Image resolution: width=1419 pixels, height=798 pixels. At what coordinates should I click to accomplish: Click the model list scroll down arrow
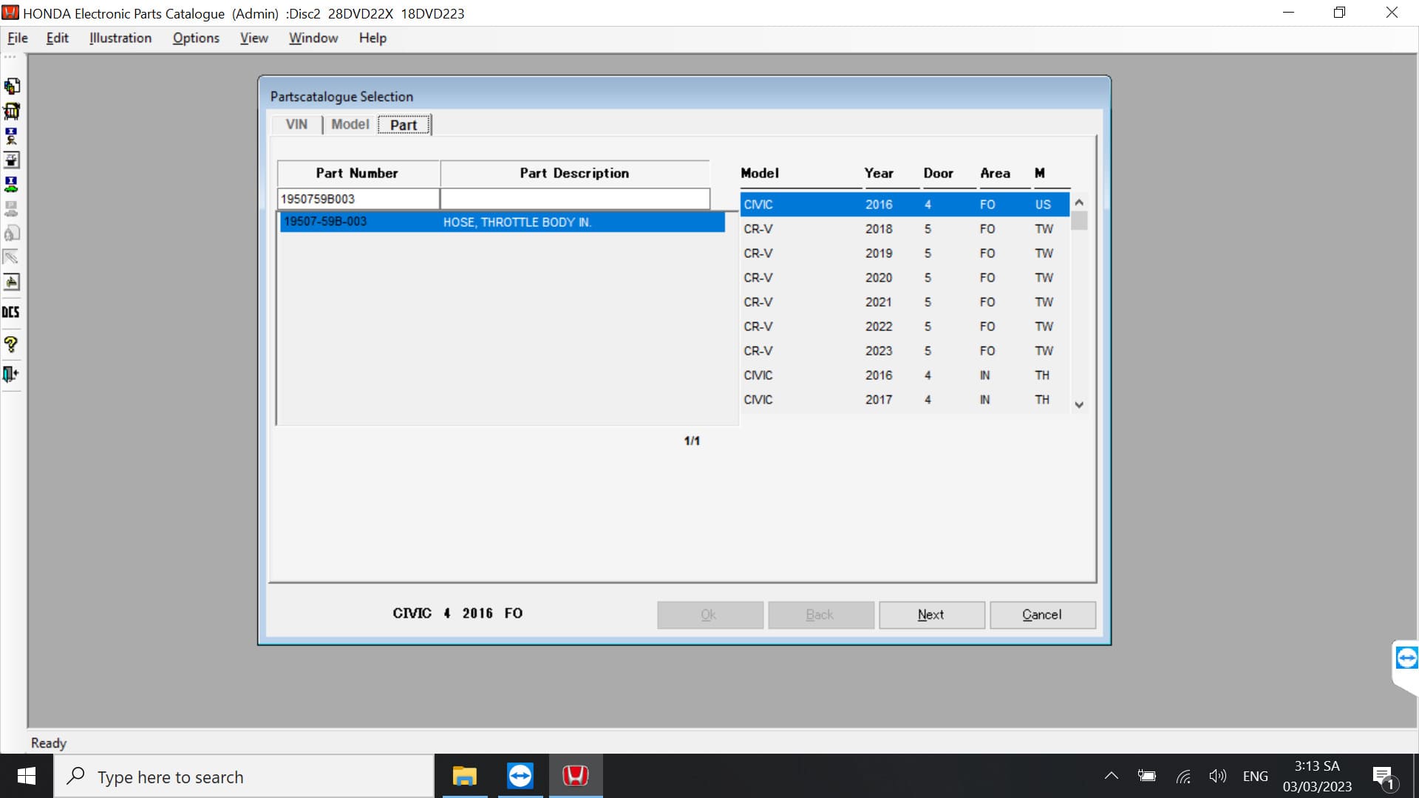[x=1079, y=405]
